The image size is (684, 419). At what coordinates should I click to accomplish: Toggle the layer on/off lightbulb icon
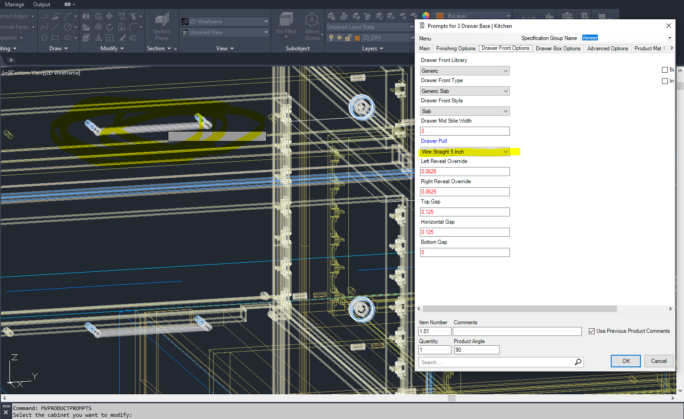point(331,38)
